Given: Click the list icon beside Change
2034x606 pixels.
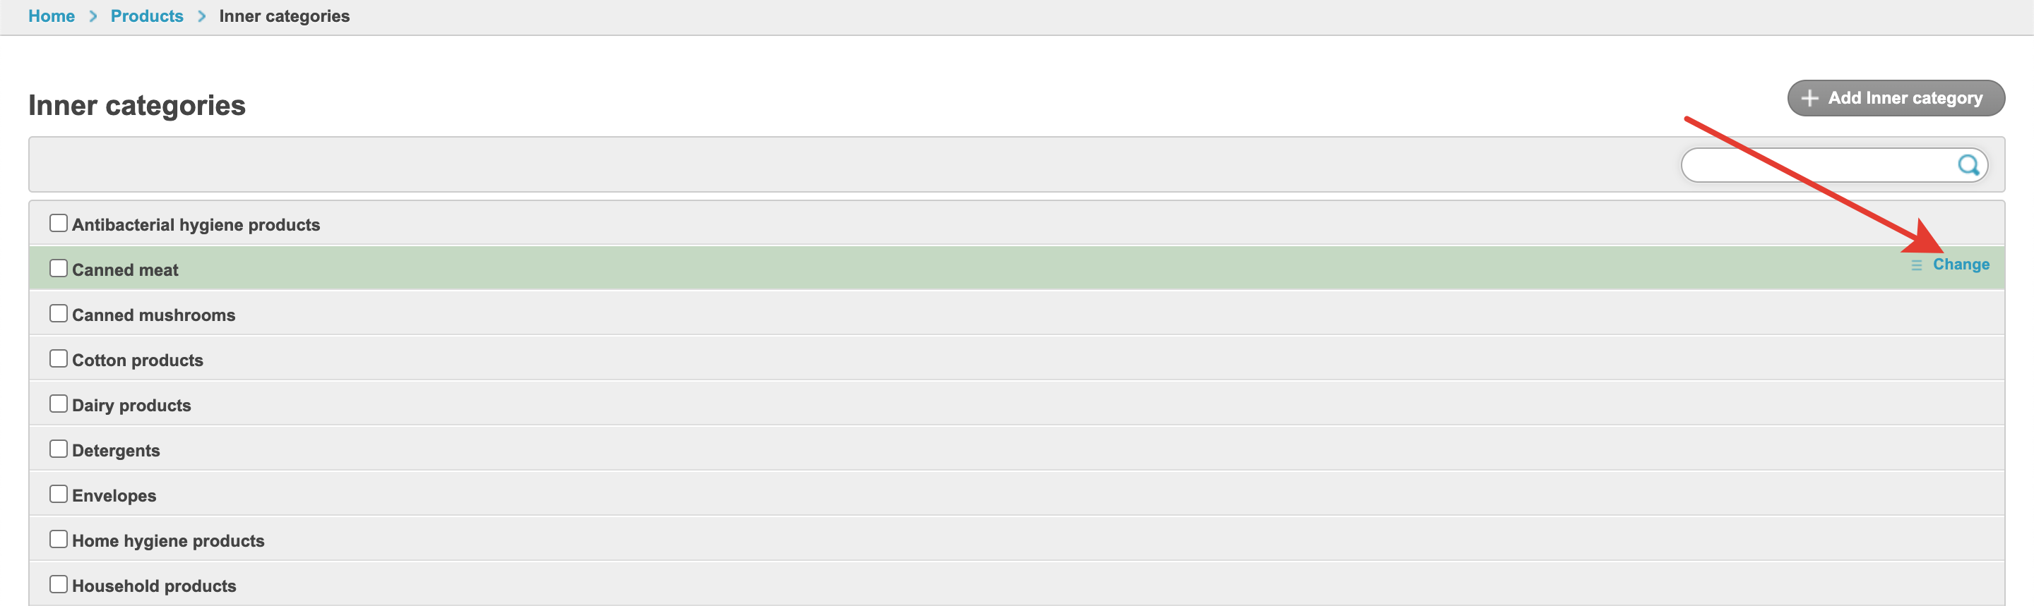Looking at the screenshot, I should (1916, 265).
